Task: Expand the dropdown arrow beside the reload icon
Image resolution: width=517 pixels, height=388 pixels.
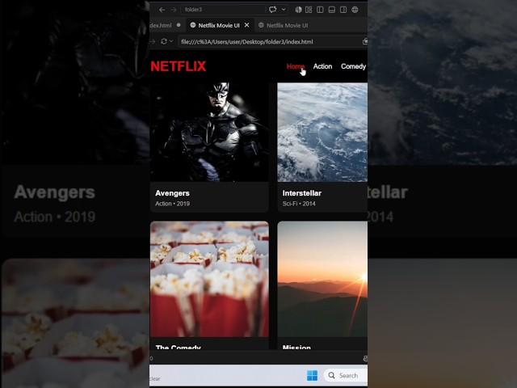Action: [171, 41]
